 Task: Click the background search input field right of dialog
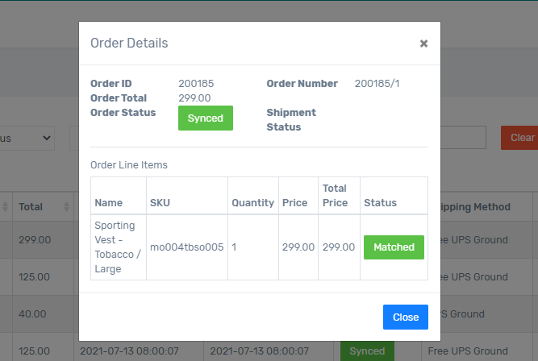pyautogui.click(x=463, y=138)
